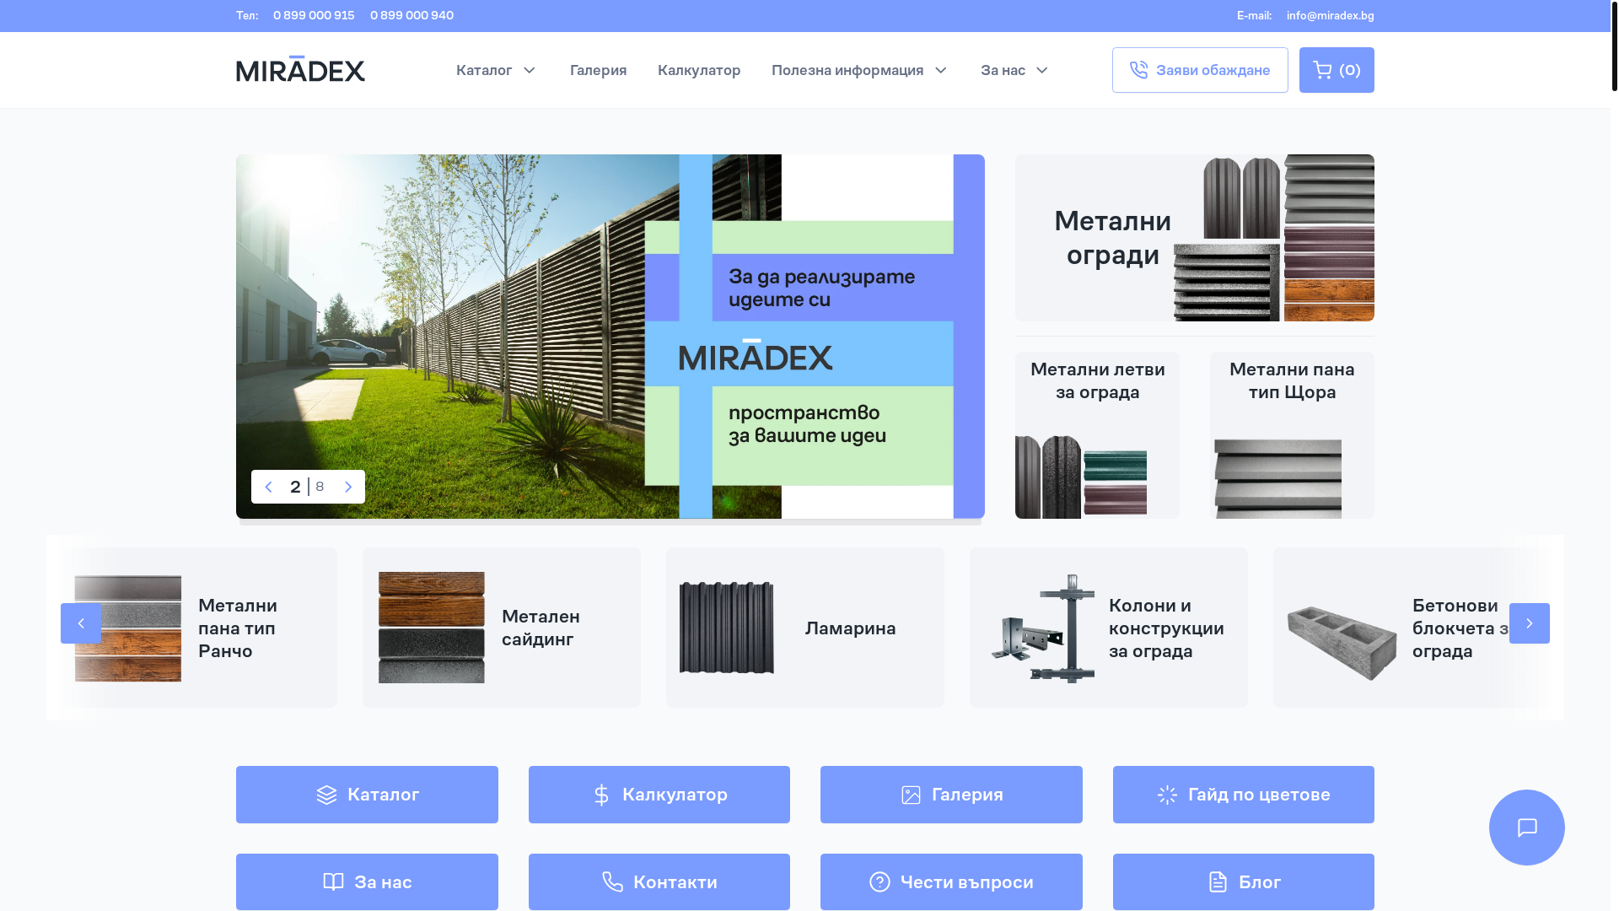Viewport: 1619px width, 911px height.
Task: Click the Блог button
Action: (1244, 881)
